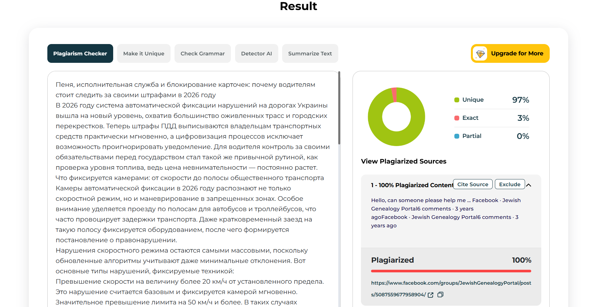Click the blue Partial legend dot
The width and height of the screenshot is (599, 307).
pyautogui.click(x=457, y=136)
